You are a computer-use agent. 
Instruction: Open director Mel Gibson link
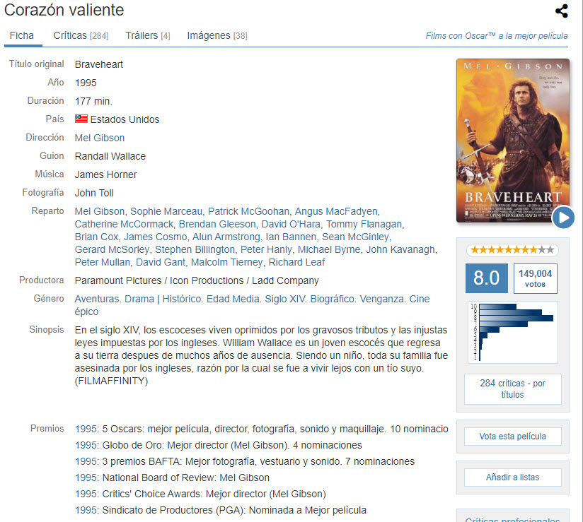tap(100, 138)
